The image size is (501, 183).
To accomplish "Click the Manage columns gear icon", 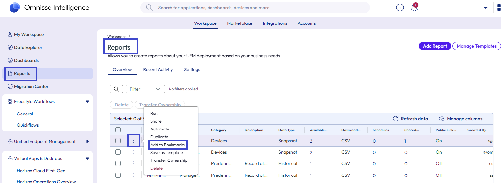I will [x=442, y=119].
